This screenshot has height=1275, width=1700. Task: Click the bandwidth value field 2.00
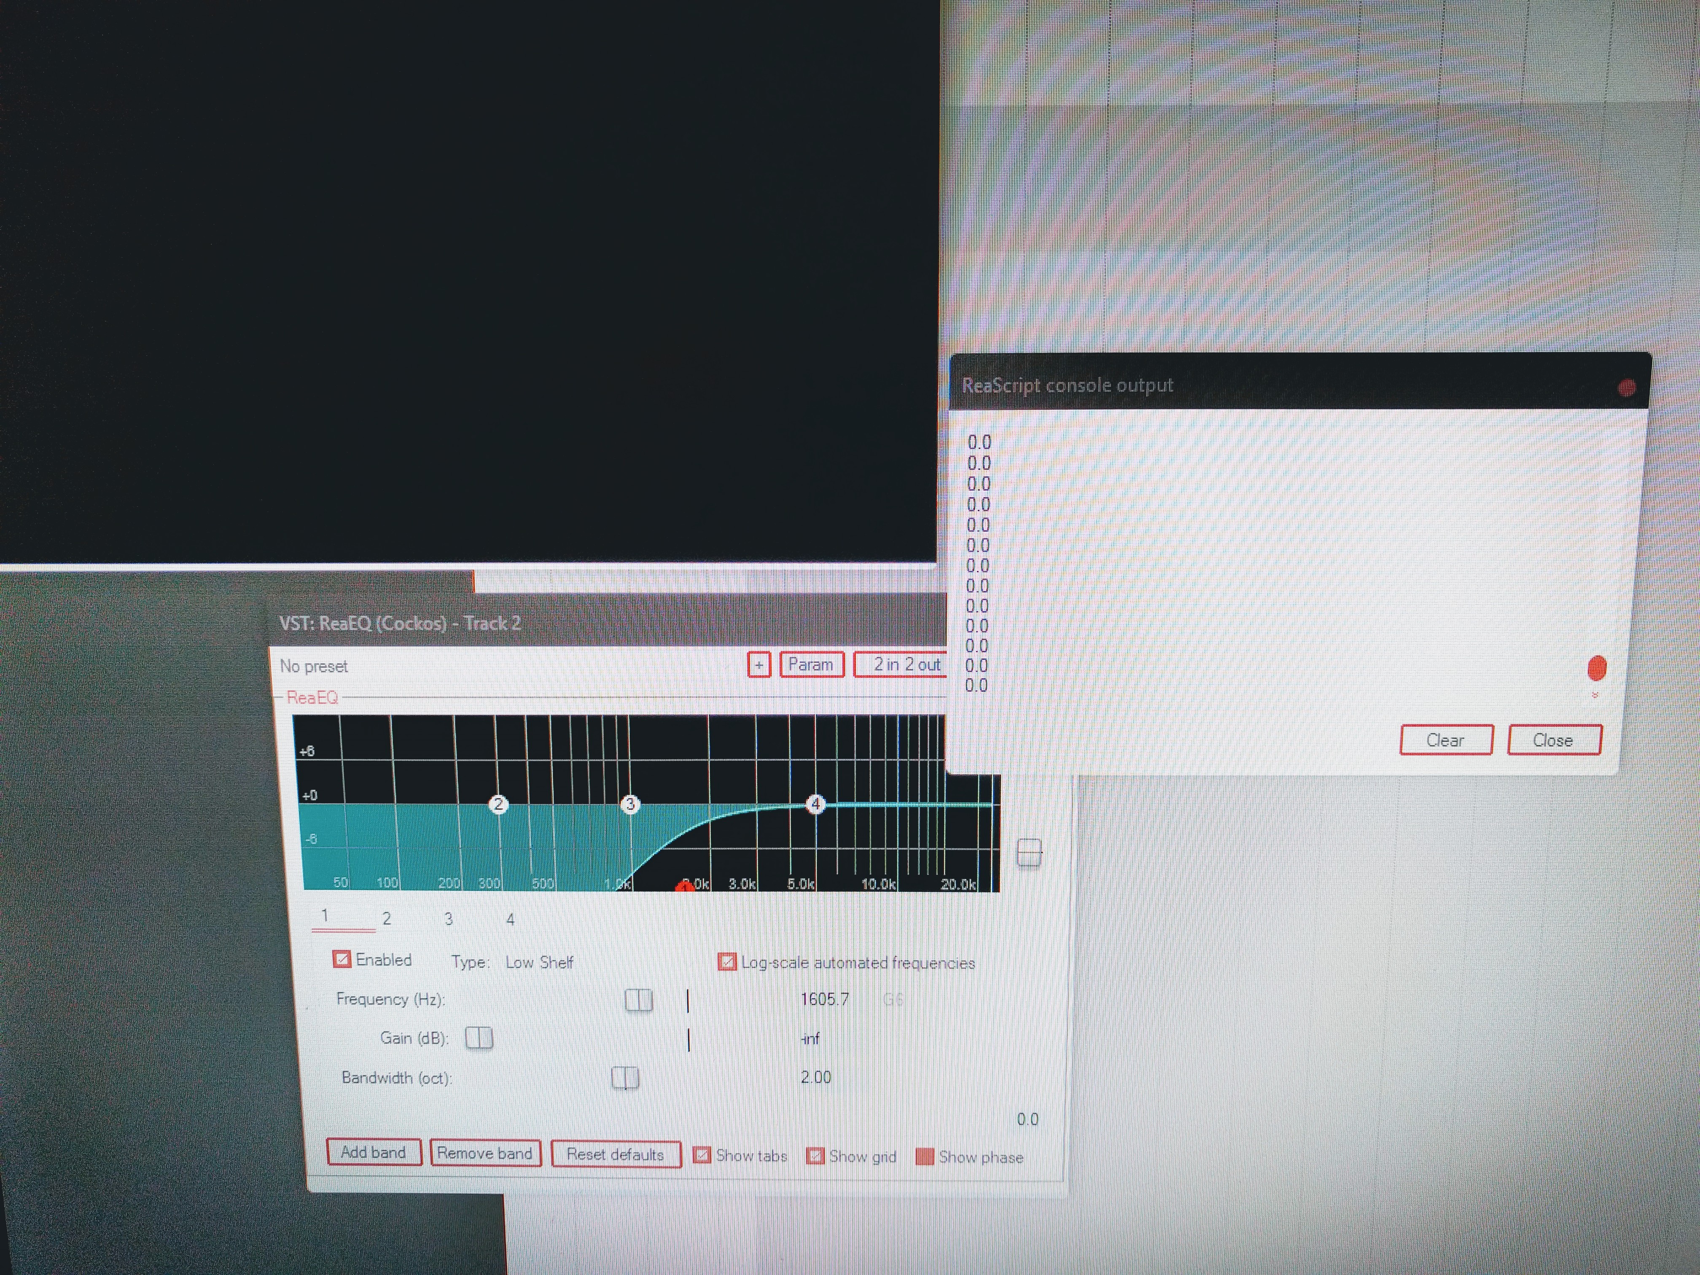pos(815,1078)
